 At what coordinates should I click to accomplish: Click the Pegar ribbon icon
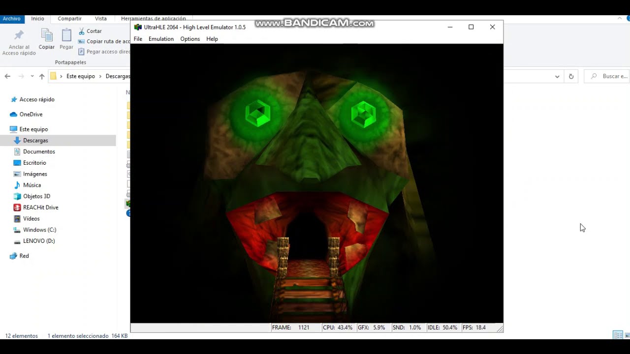pos(66,35)
